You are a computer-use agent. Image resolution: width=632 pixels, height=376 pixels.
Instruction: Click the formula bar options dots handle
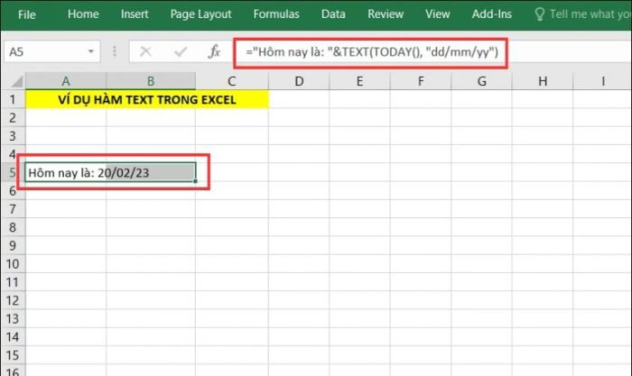pyautogui.click(x=115, y=51)
